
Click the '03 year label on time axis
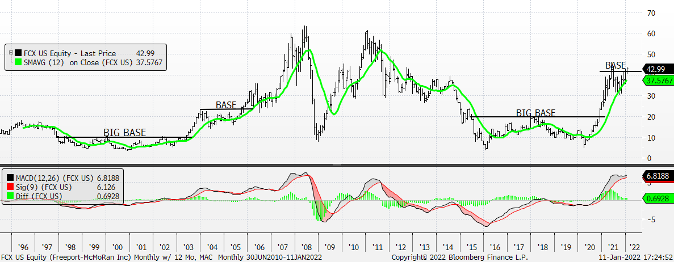point(189,248)
